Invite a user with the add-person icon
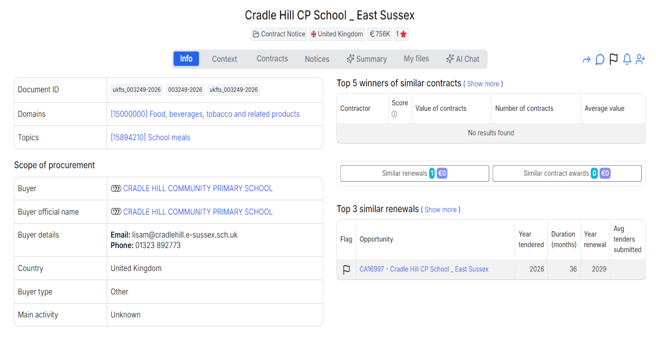Image resolution: width=656 pixels, height=343 pixels. click(640, 59)
